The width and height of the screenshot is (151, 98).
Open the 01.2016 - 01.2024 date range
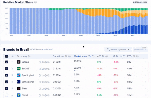[140, 2]
